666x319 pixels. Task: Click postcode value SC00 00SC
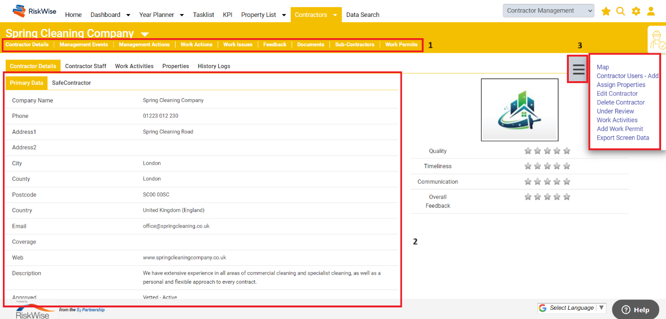[x=156, y=195]
